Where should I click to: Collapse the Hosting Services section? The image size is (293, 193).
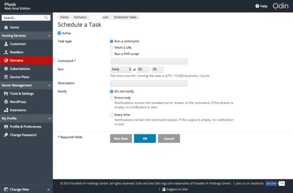point(49,36)
